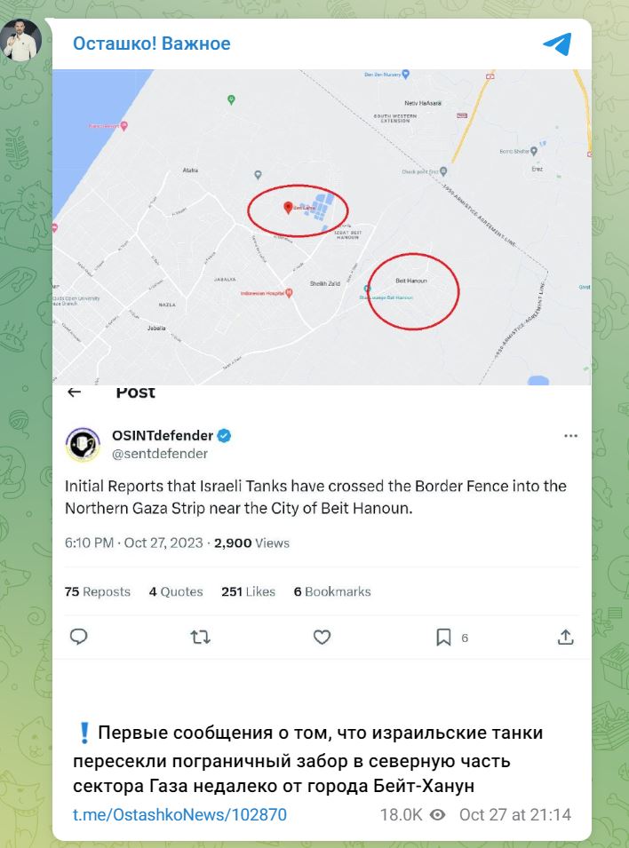Open the OSINTdefender profile picture
Image resolution: width=629 pixels, height=848 pixels.
click(x=83, y=444)
